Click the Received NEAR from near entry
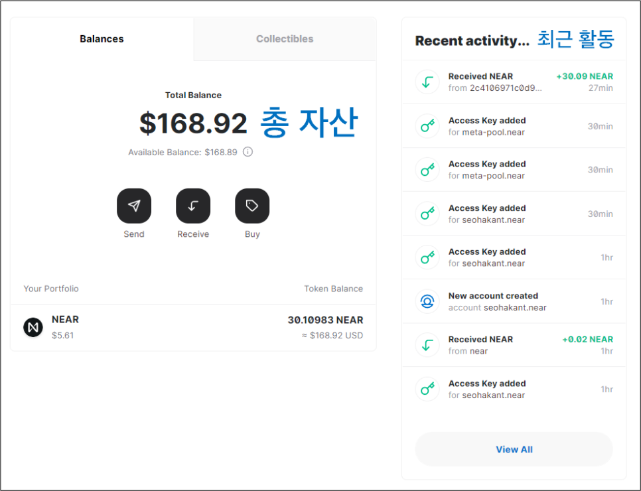 pos(514,345)
